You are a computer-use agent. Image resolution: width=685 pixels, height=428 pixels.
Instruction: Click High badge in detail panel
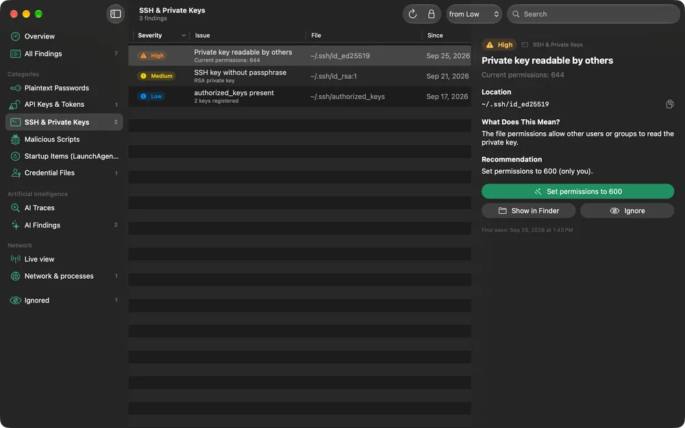499,45
